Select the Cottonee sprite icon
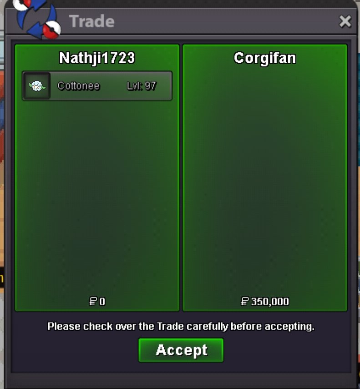The height and width of the screenshot is (389, 360). (x=37, y=86)
